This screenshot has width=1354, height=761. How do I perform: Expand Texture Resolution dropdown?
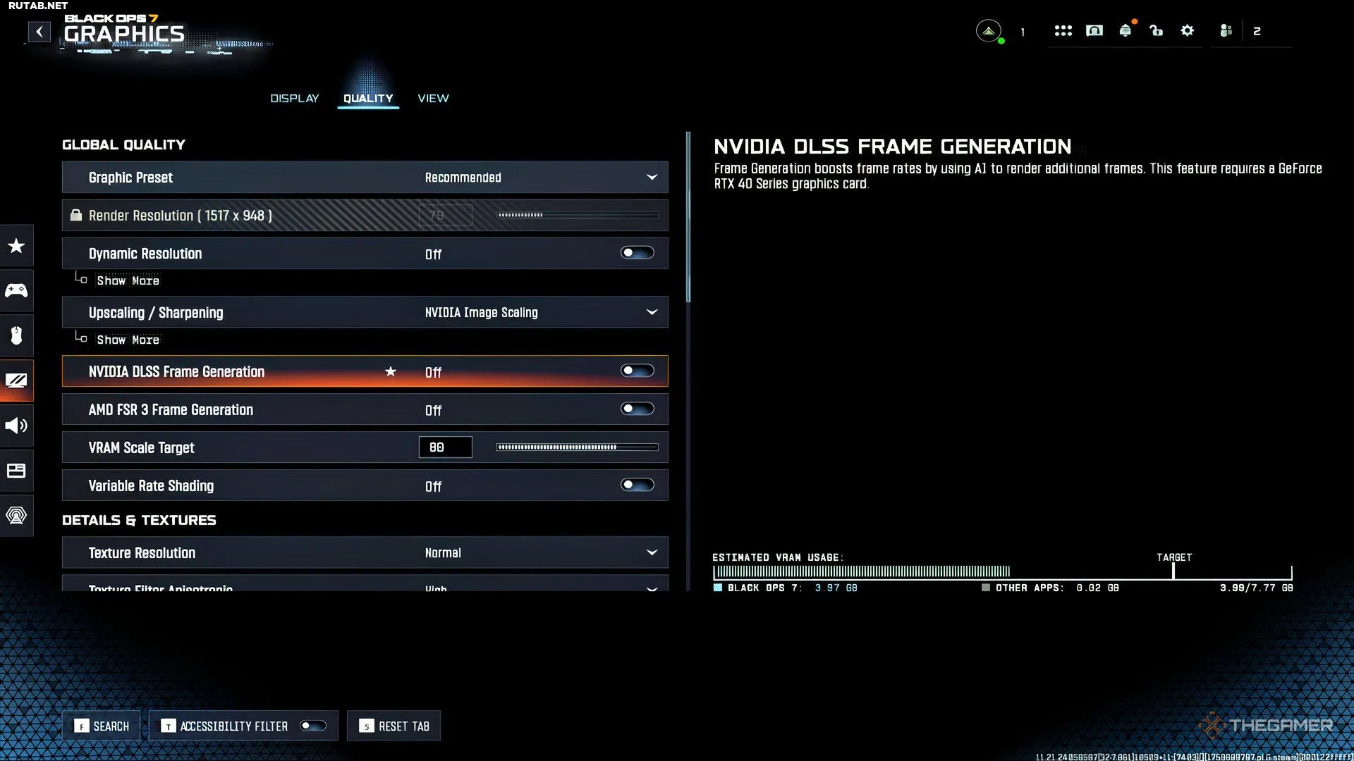(x=652, y=553)
